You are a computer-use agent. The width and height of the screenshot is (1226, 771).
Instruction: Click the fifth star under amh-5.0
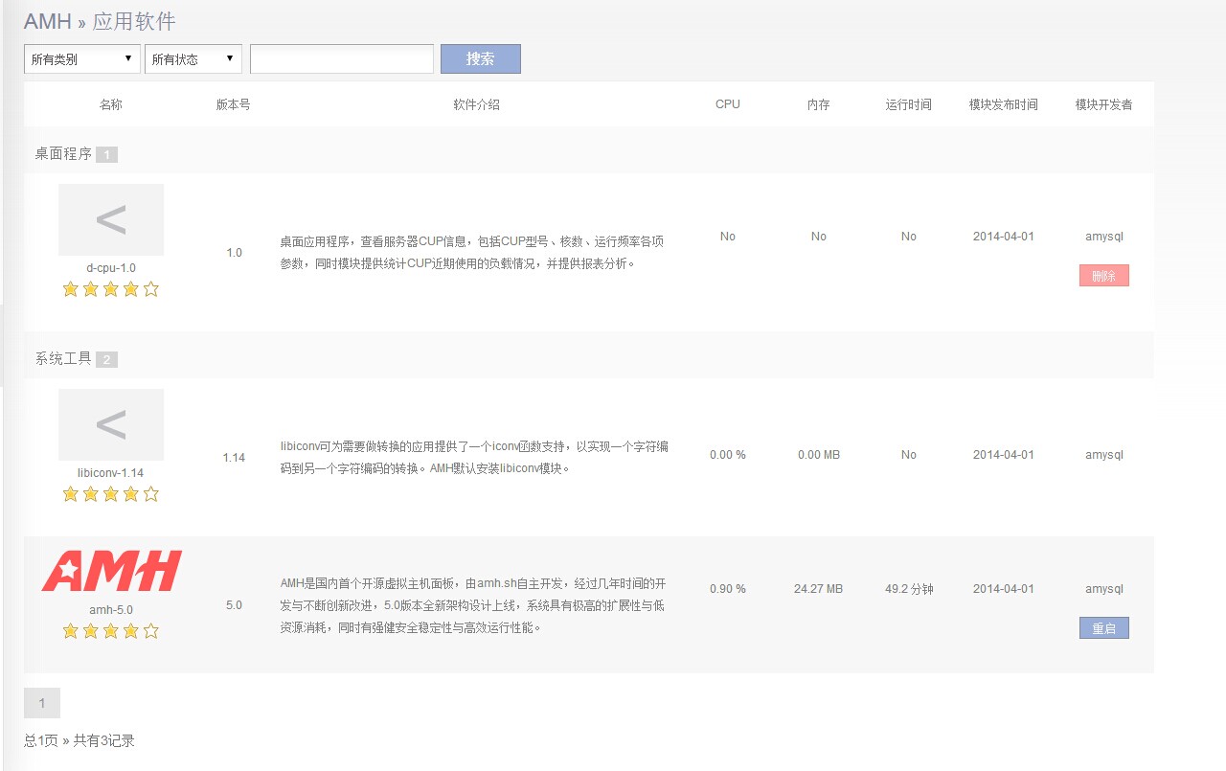151,631
